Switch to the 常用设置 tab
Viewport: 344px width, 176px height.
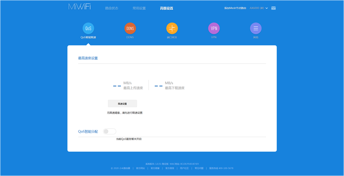click(x=139, y=8)
